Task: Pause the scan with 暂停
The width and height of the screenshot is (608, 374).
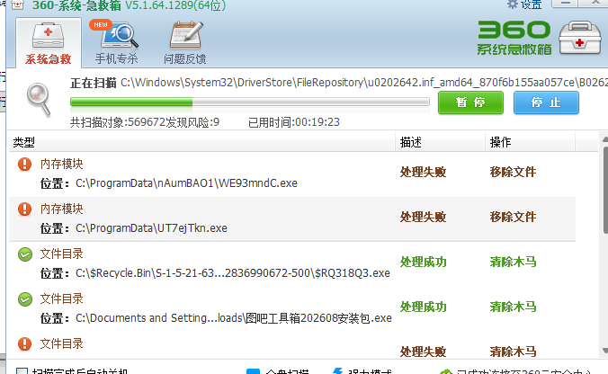Action: pos(470,102)
